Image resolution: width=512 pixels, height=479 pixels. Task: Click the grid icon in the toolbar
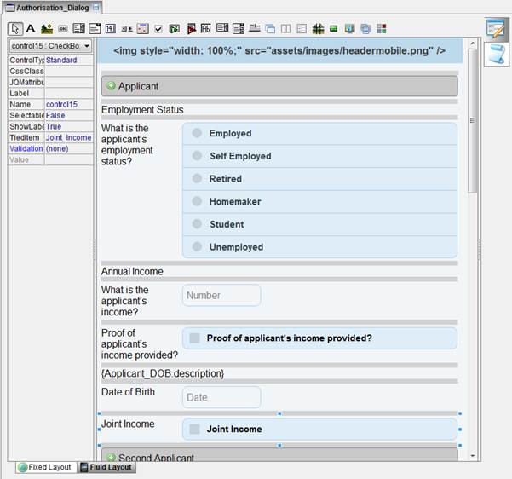[318, 28]
